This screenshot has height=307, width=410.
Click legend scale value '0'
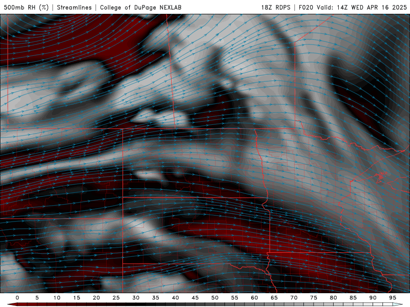[x=17, y=298]
